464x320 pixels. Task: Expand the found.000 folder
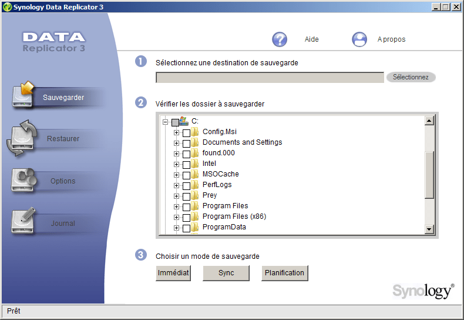pyautogui.click(x=176, y=154)
